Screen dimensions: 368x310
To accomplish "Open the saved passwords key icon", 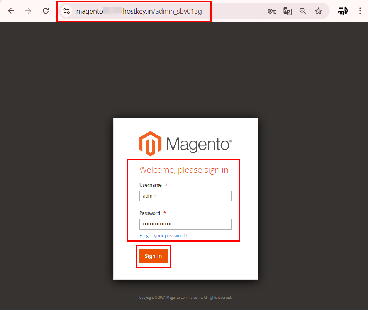I will coord(272,11).
